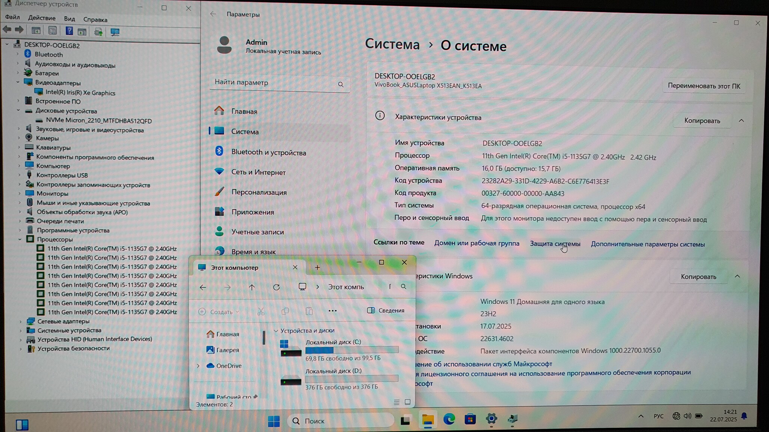Viewport: 769px width, 432px height.
Task: Collapse the Processors tree node
Action: coord(20,239)
